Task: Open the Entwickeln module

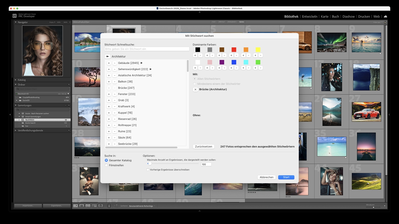Action: (x=310, y=16)
